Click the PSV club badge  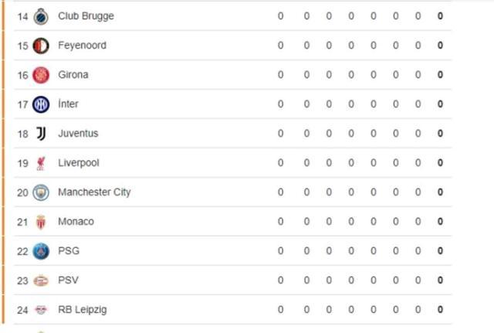[x=41, y=280]
